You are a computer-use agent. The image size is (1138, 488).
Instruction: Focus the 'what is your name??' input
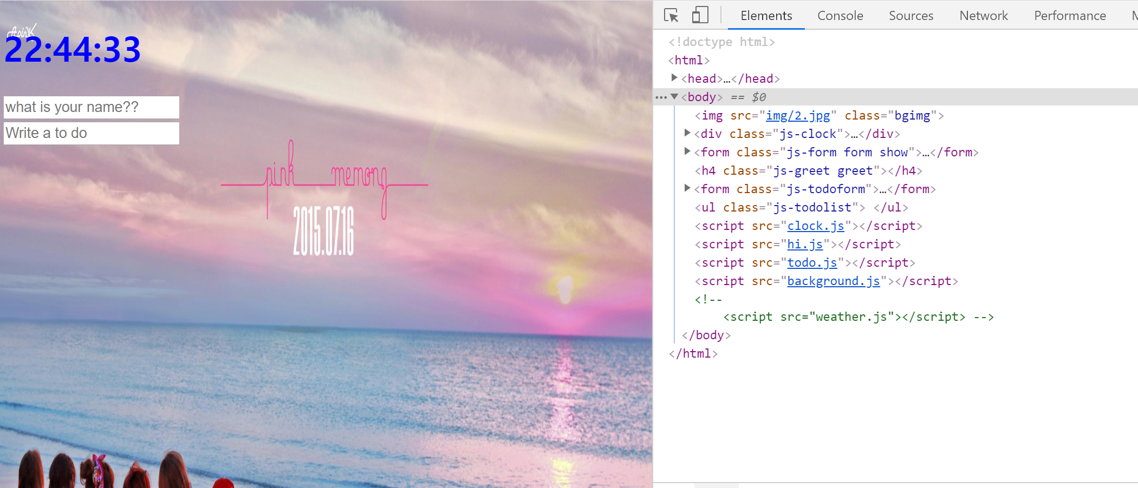click(92, 107)
